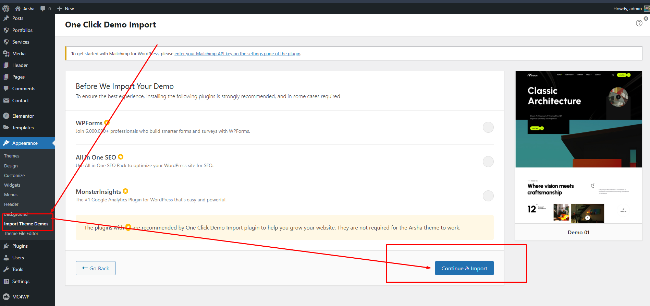Open the Design submenu item
This screenshot has width=650, height=306.
(x=11, y=166)
